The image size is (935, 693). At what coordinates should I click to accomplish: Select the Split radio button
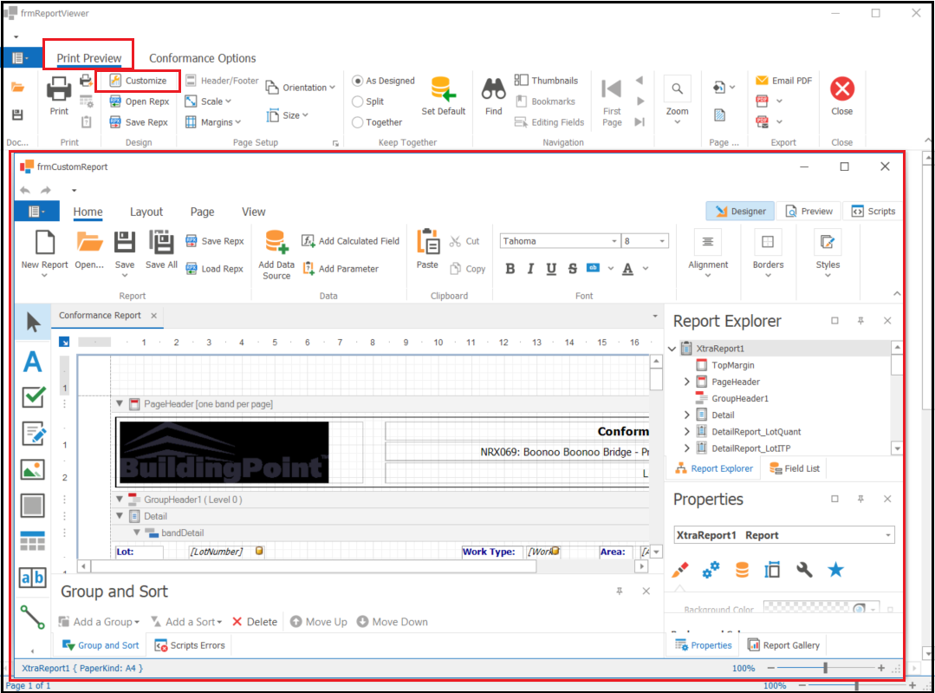coord(358,101)
